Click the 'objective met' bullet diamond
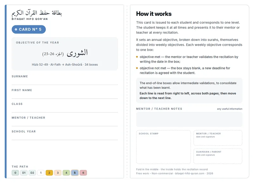This screenshot has height=183, width=254. [x=137, y=57]
